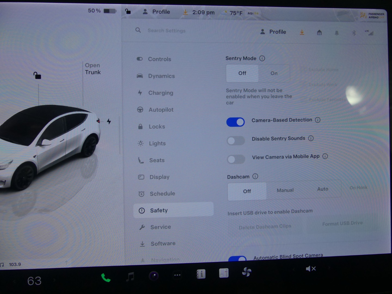Viewport: 392px width, 294px height.
Task: Unmute the volume speaker icon
Action: [x=311, y=269]
